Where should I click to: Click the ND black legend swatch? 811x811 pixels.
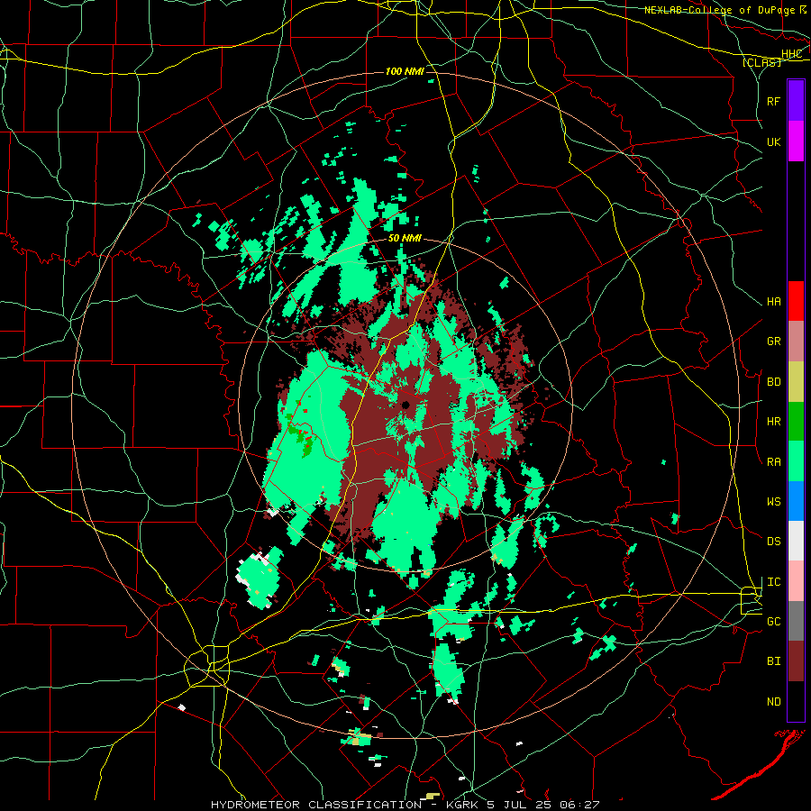tap(796, 701)
